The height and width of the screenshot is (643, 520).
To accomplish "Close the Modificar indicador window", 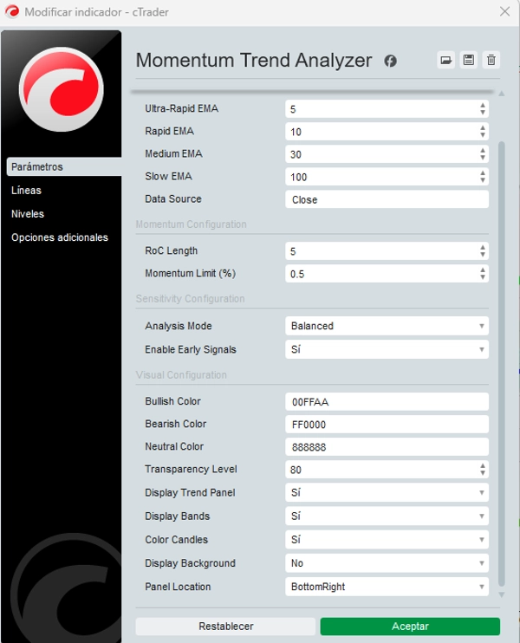I will click(504, 11).
